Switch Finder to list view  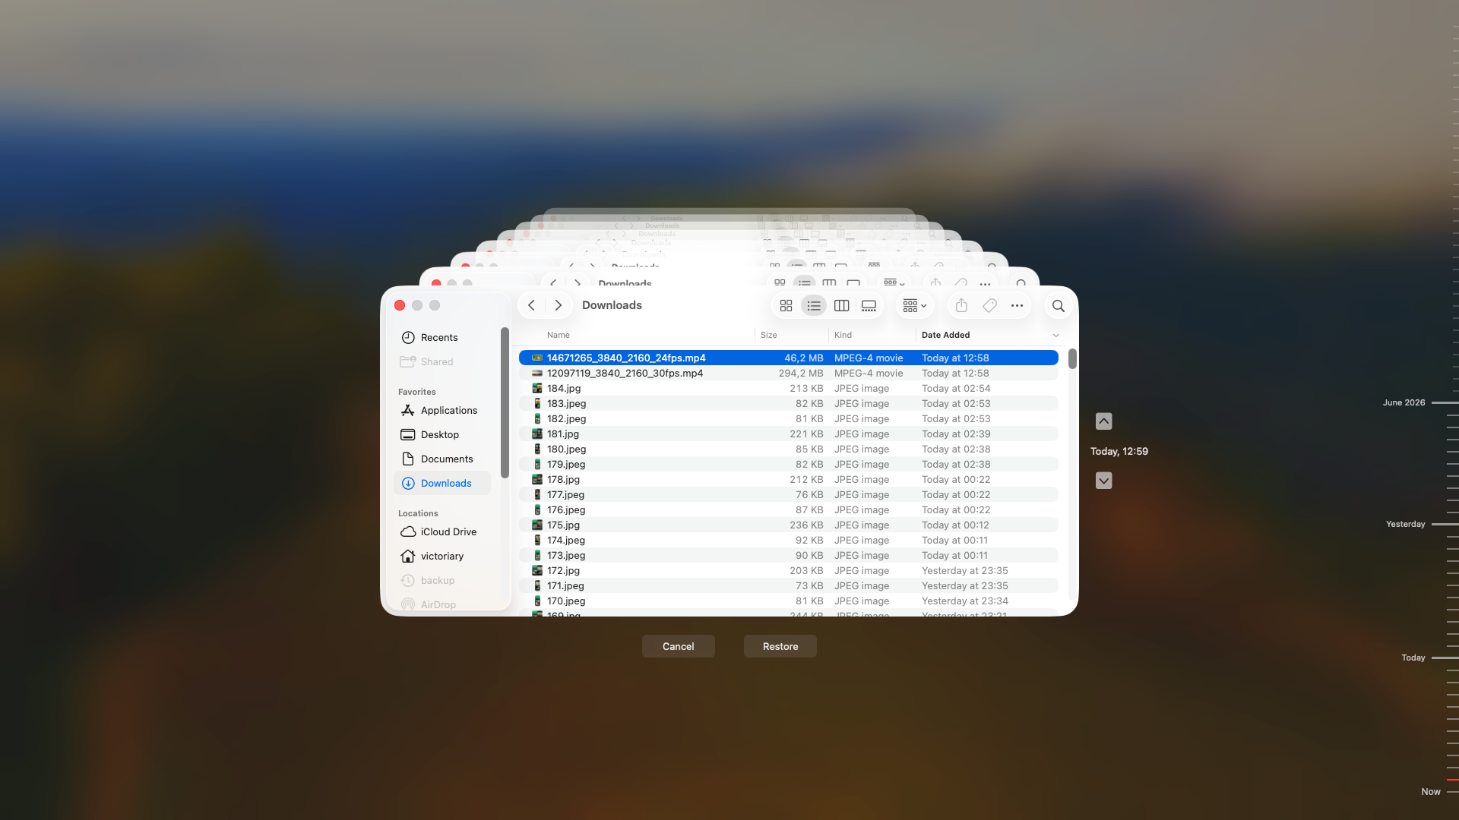[x=814, y=305]
